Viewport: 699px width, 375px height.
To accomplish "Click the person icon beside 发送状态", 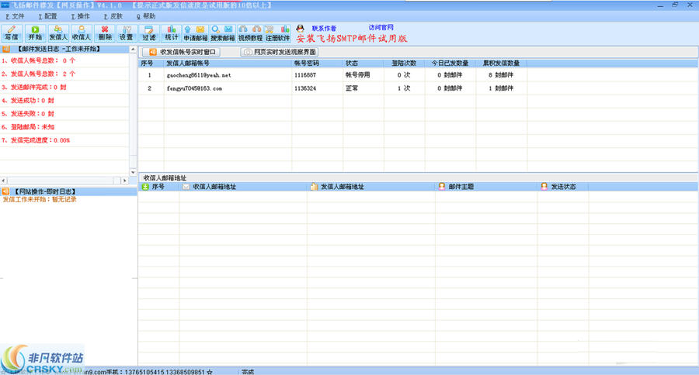I will [544, 187].
